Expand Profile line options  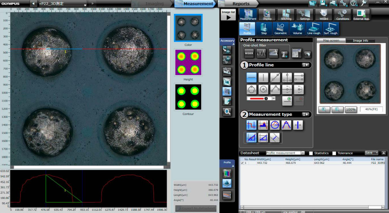tap(305, 65)
